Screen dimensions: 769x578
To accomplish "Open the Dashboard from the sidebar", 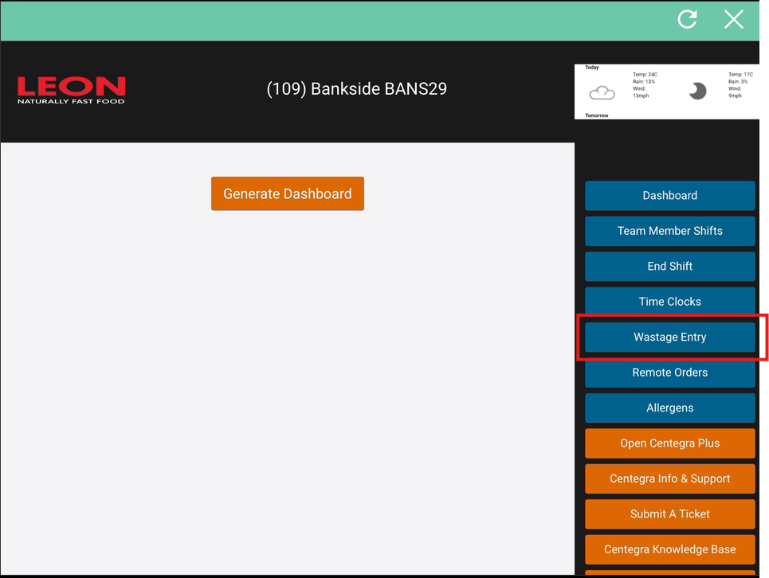I will point(669,195).
